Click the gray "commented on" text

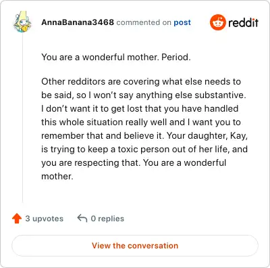pos(144,22)
